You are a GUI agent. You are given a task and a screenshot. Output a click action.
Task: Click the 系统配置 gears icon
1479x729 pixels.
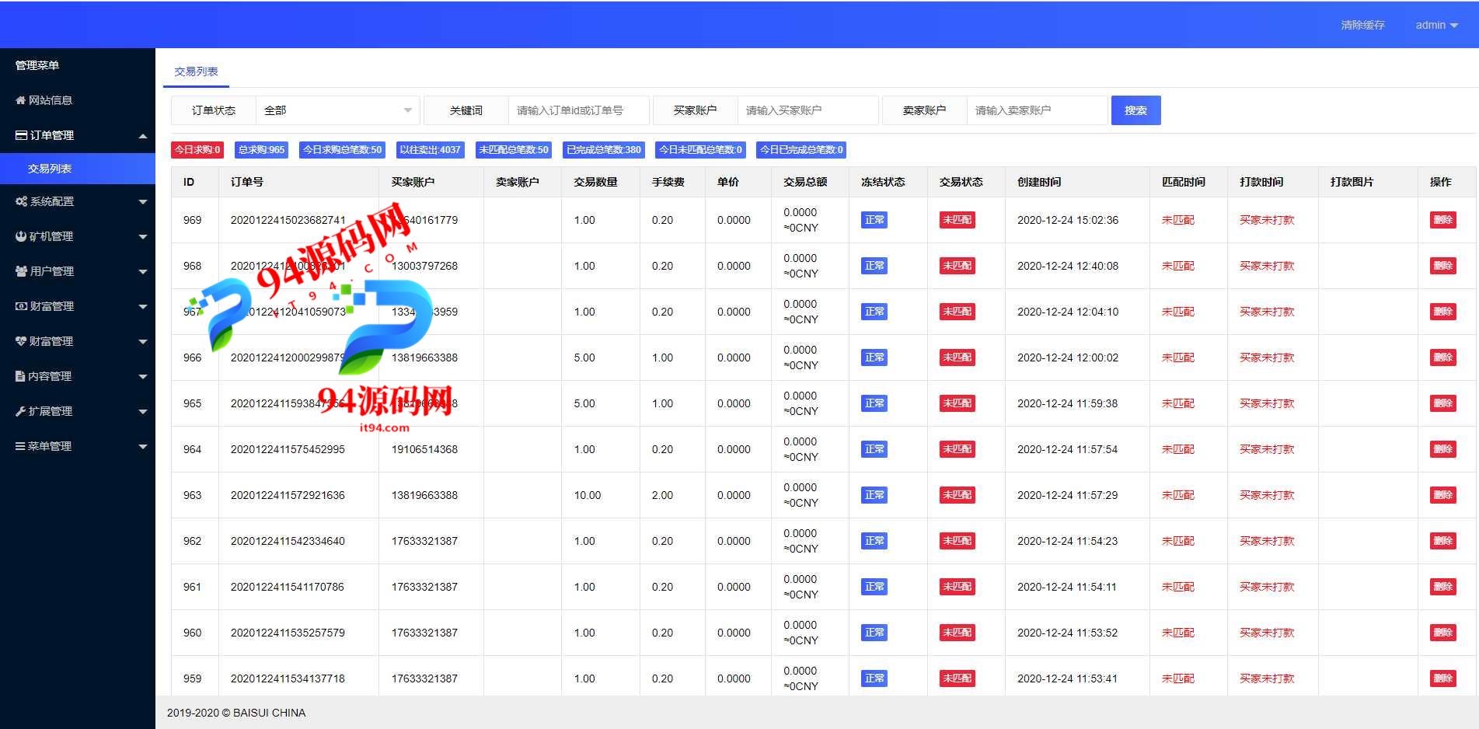coord(21,201)
